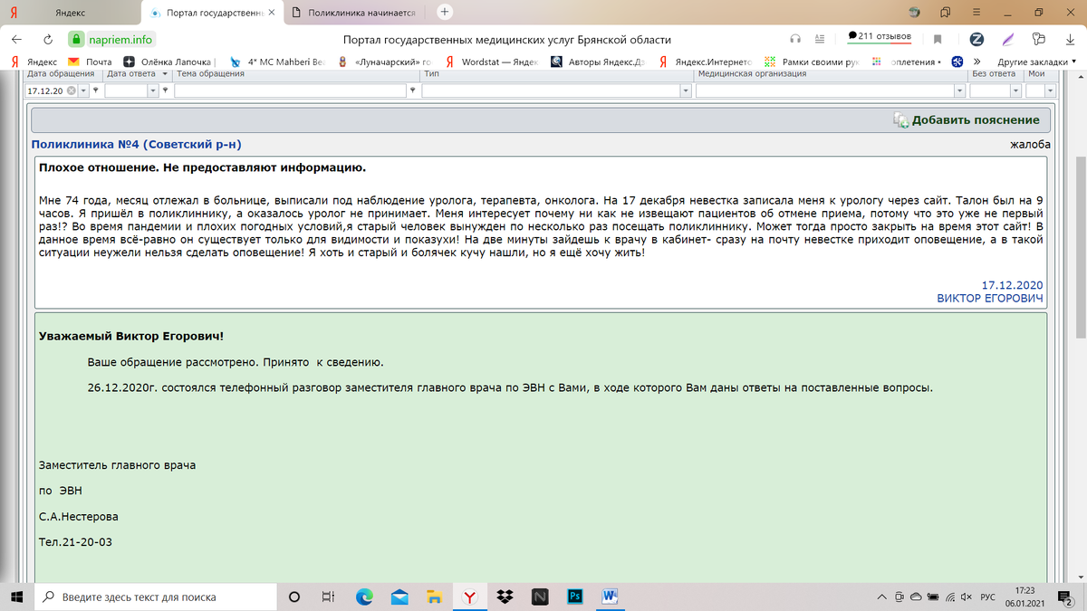Switch to the Яндекс tab
This screenshot has width=1087, height=611.
click(71, 13)
